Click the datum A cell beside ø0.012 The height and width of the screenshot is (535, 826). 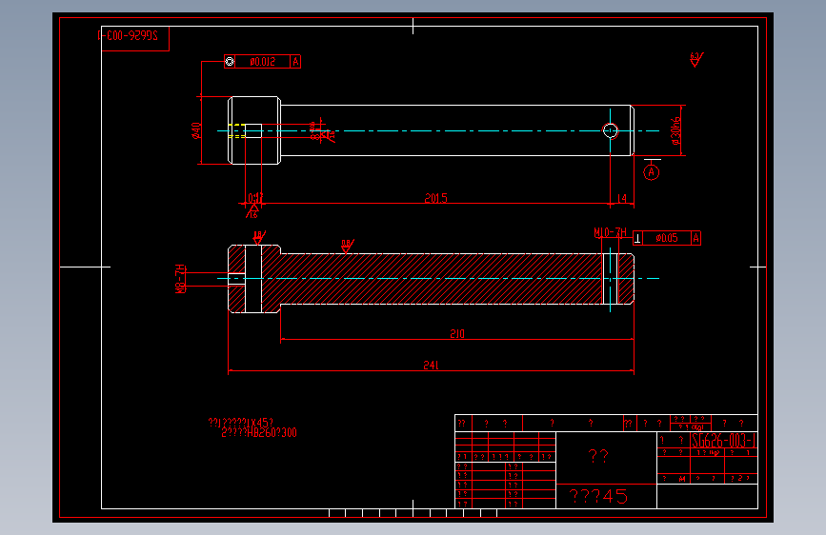click(295, 62)
